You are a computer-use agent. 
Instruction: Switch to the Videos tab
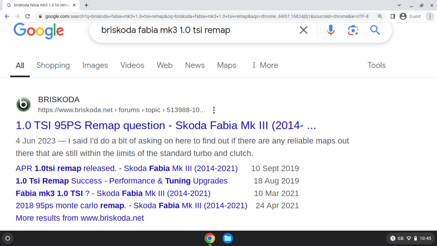pyautogui.click(x=132, y=65)
